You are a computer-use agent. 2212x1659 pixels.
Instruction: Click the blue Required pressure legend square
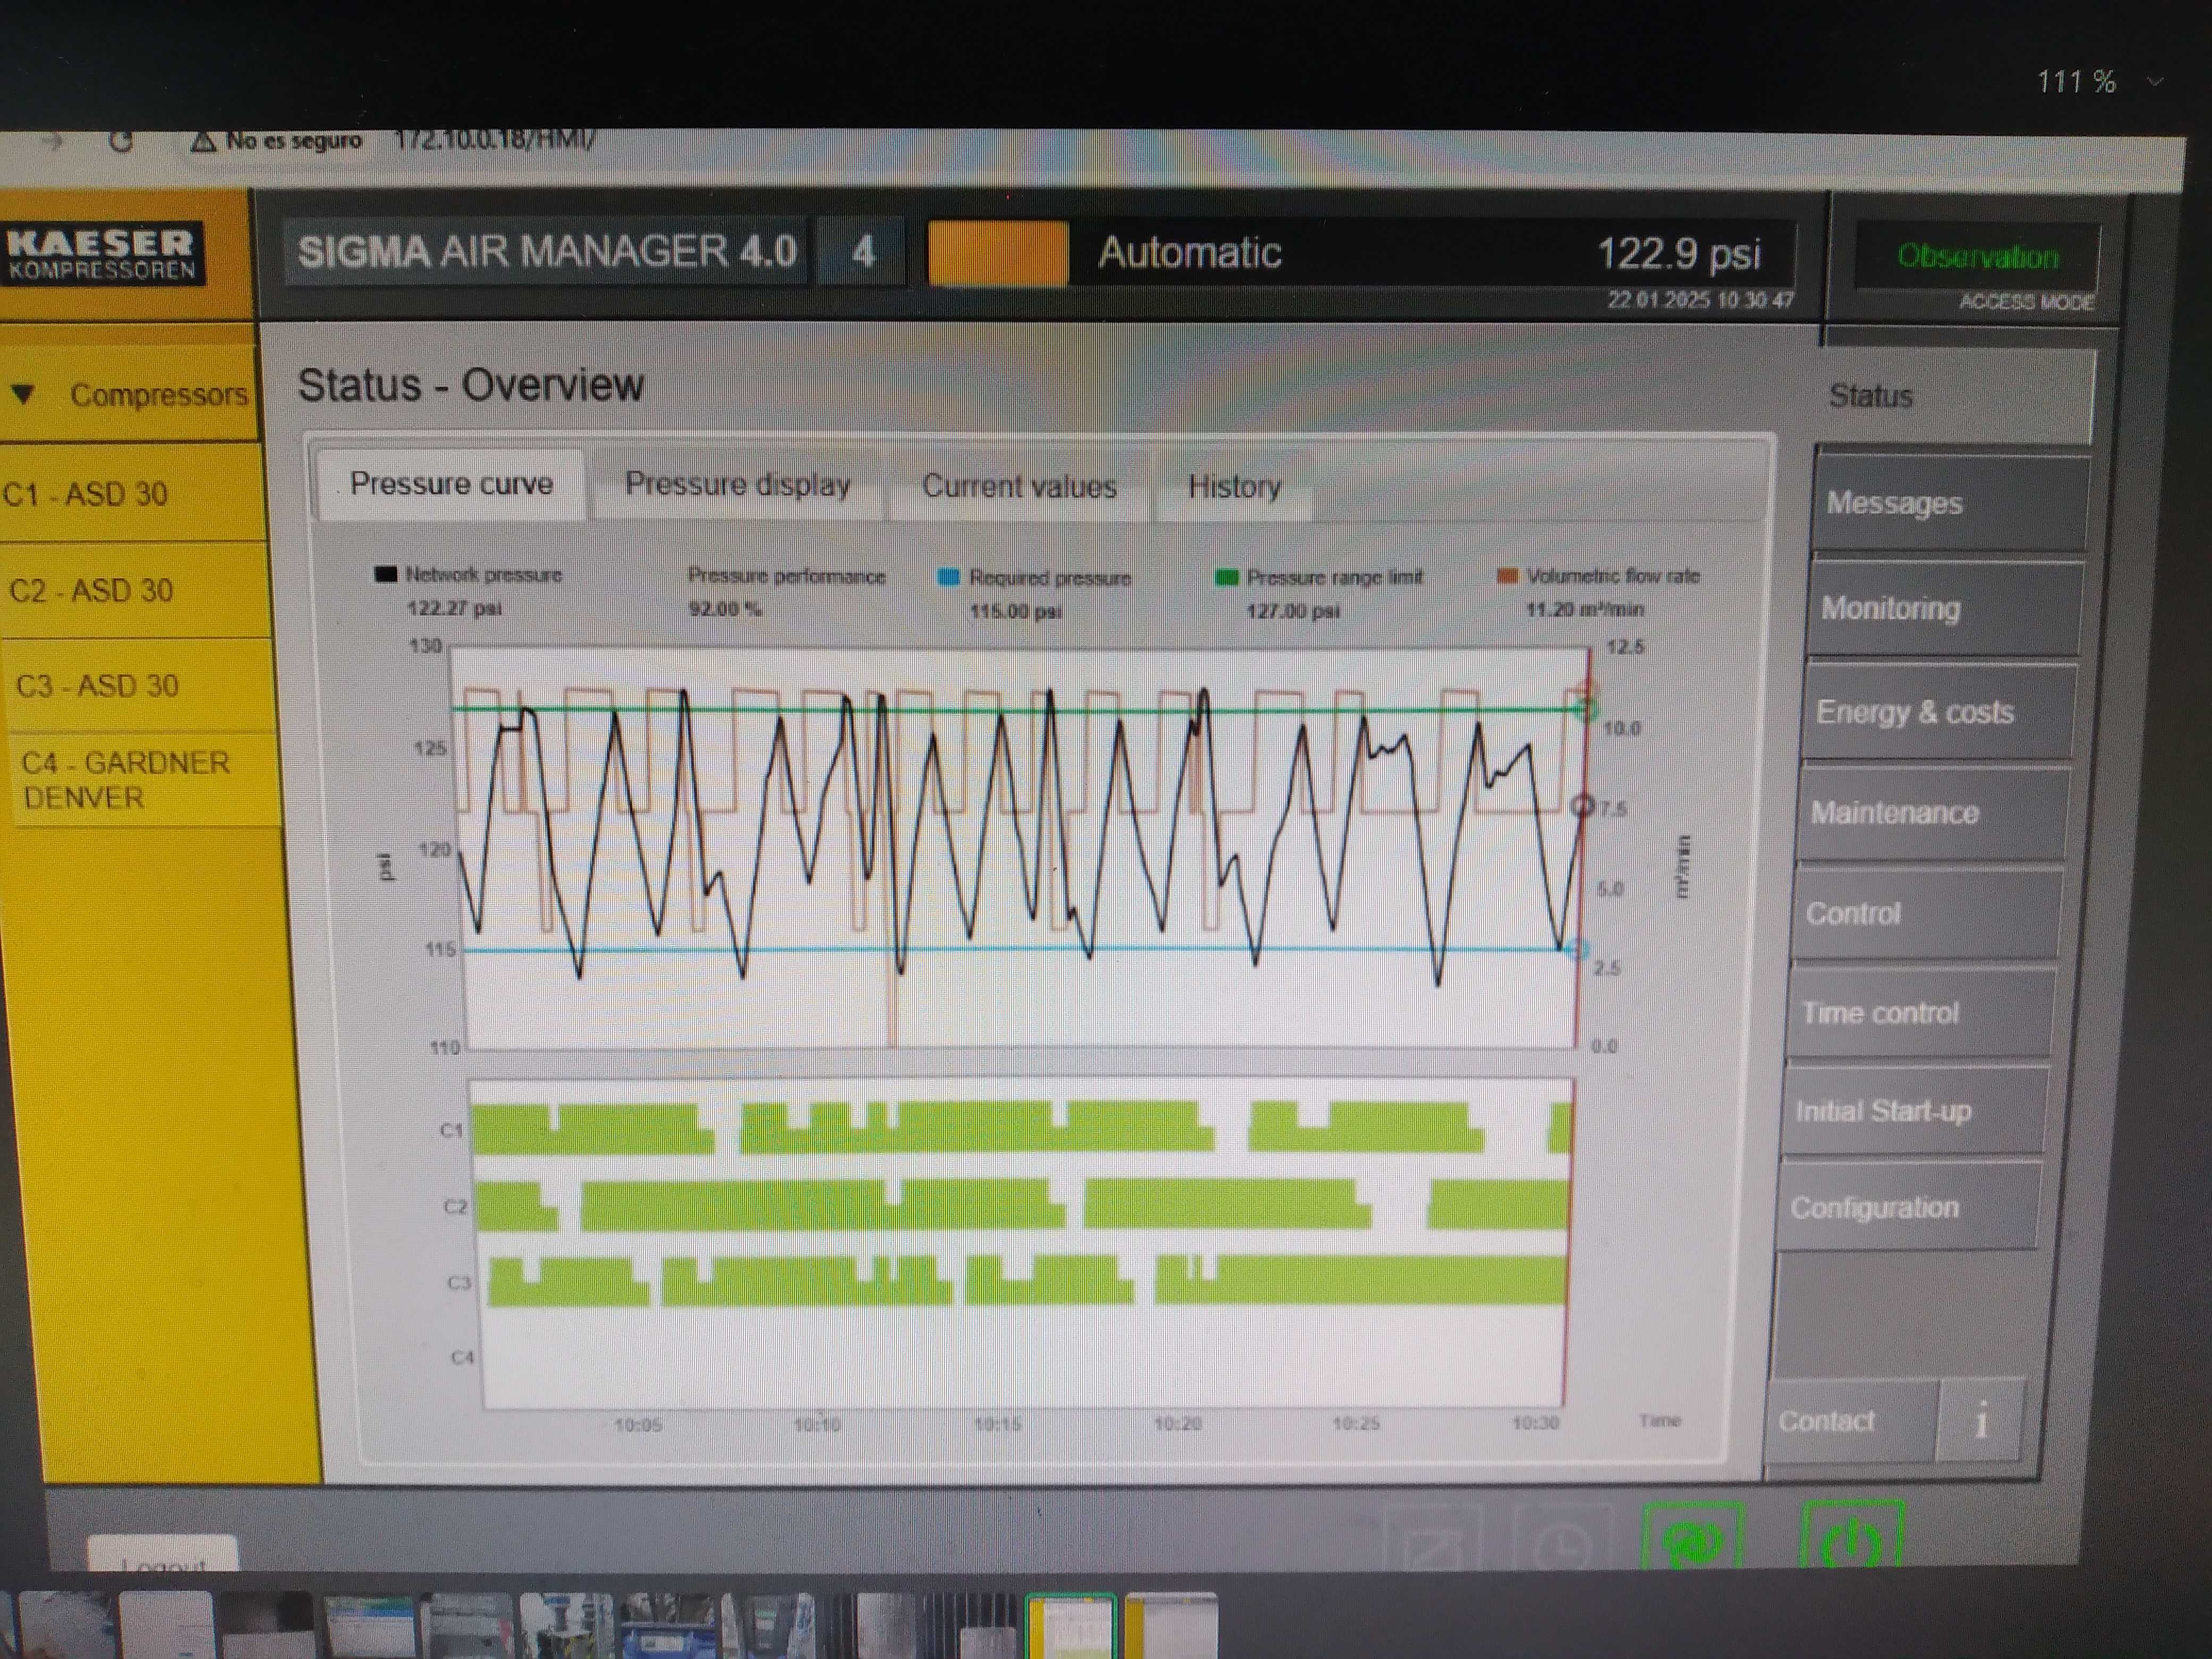tap(949, 577)
